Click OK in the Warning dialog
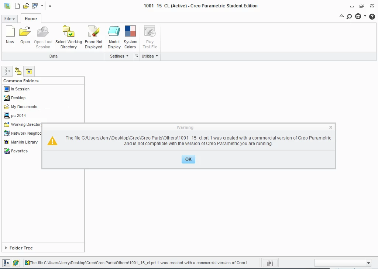The width and height of the screenshot is (378, 269). point(188,159)
